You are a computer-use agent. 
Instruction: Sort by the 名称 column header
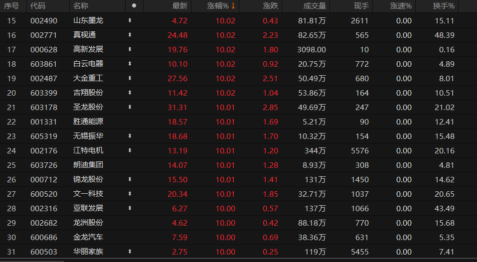81,6
